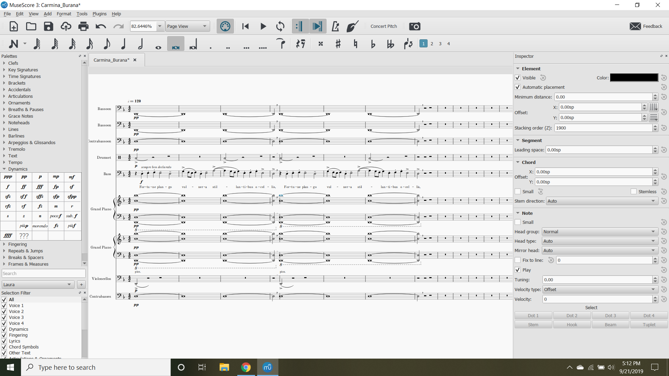This screenshot has height=376, width=669.
Task: Click the Metronome icon
Action: pos(335,26)
